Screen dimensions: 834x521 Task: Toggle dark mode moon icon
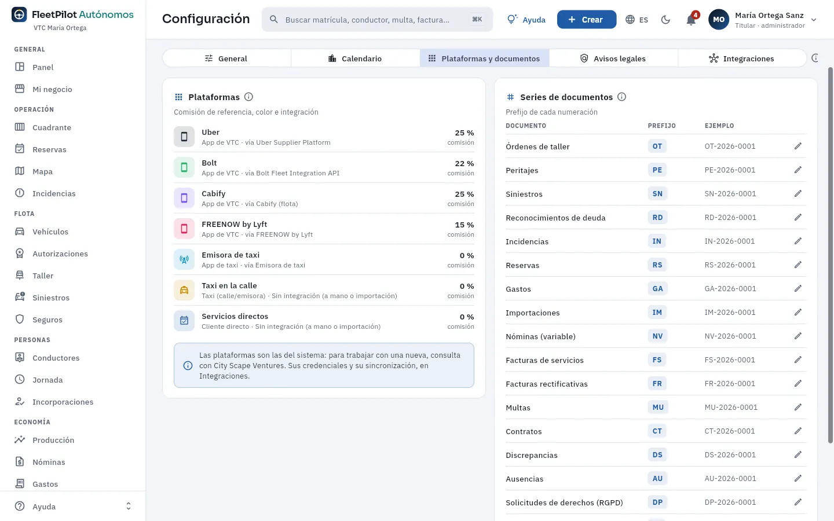tap(665, 20)
